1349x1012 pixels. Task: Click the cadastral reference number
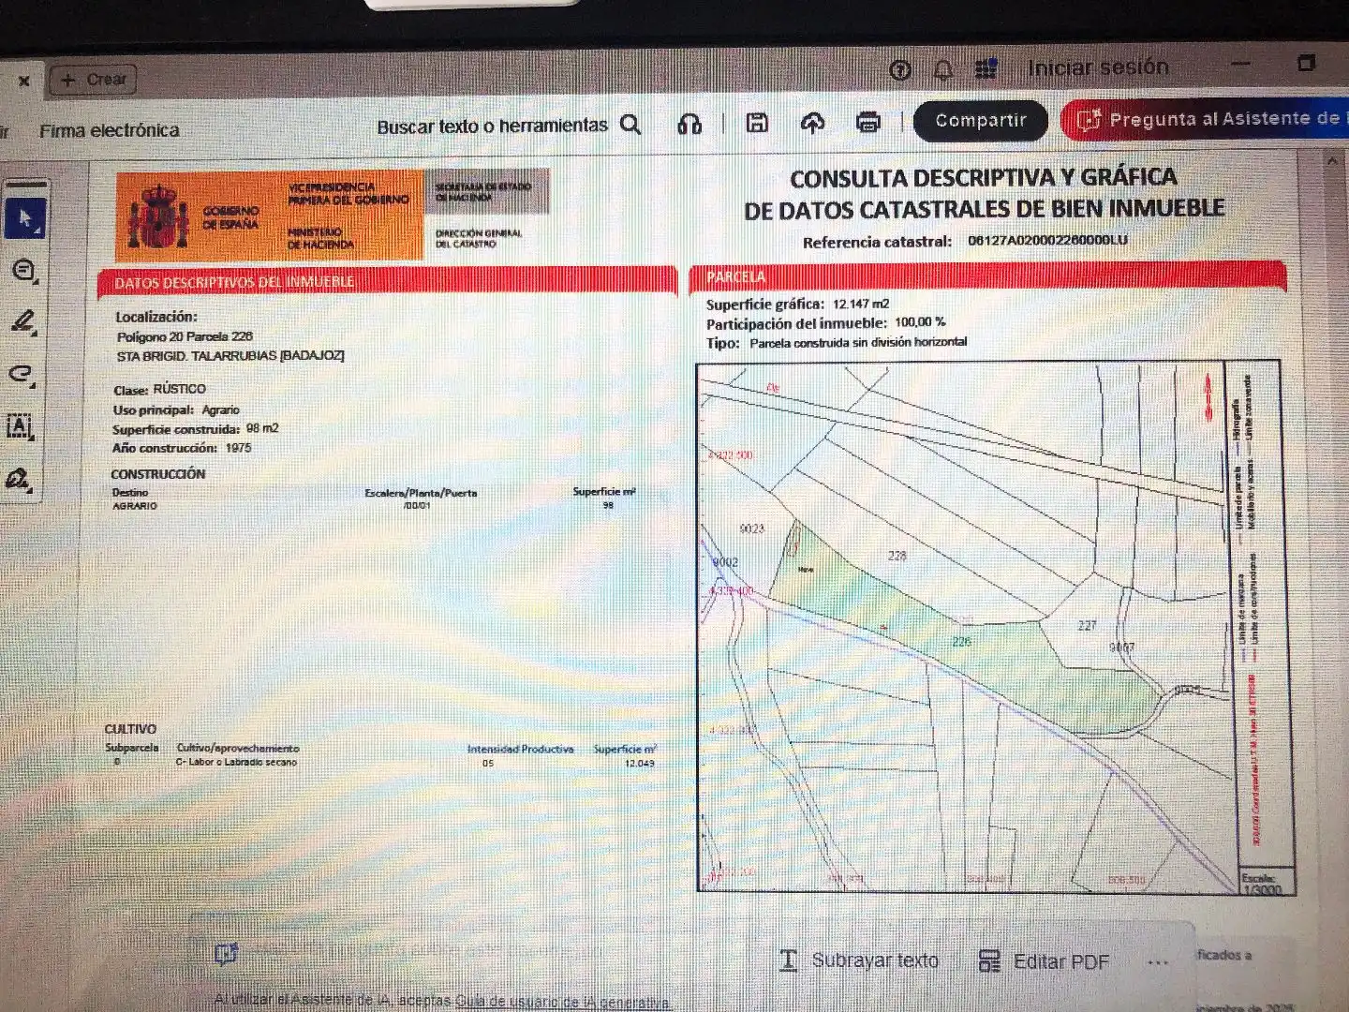click(1047, 240)
